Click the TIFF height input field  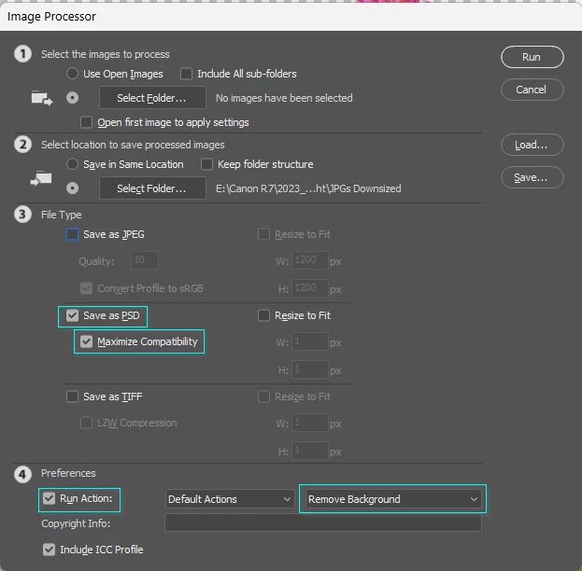click(310, 451)
